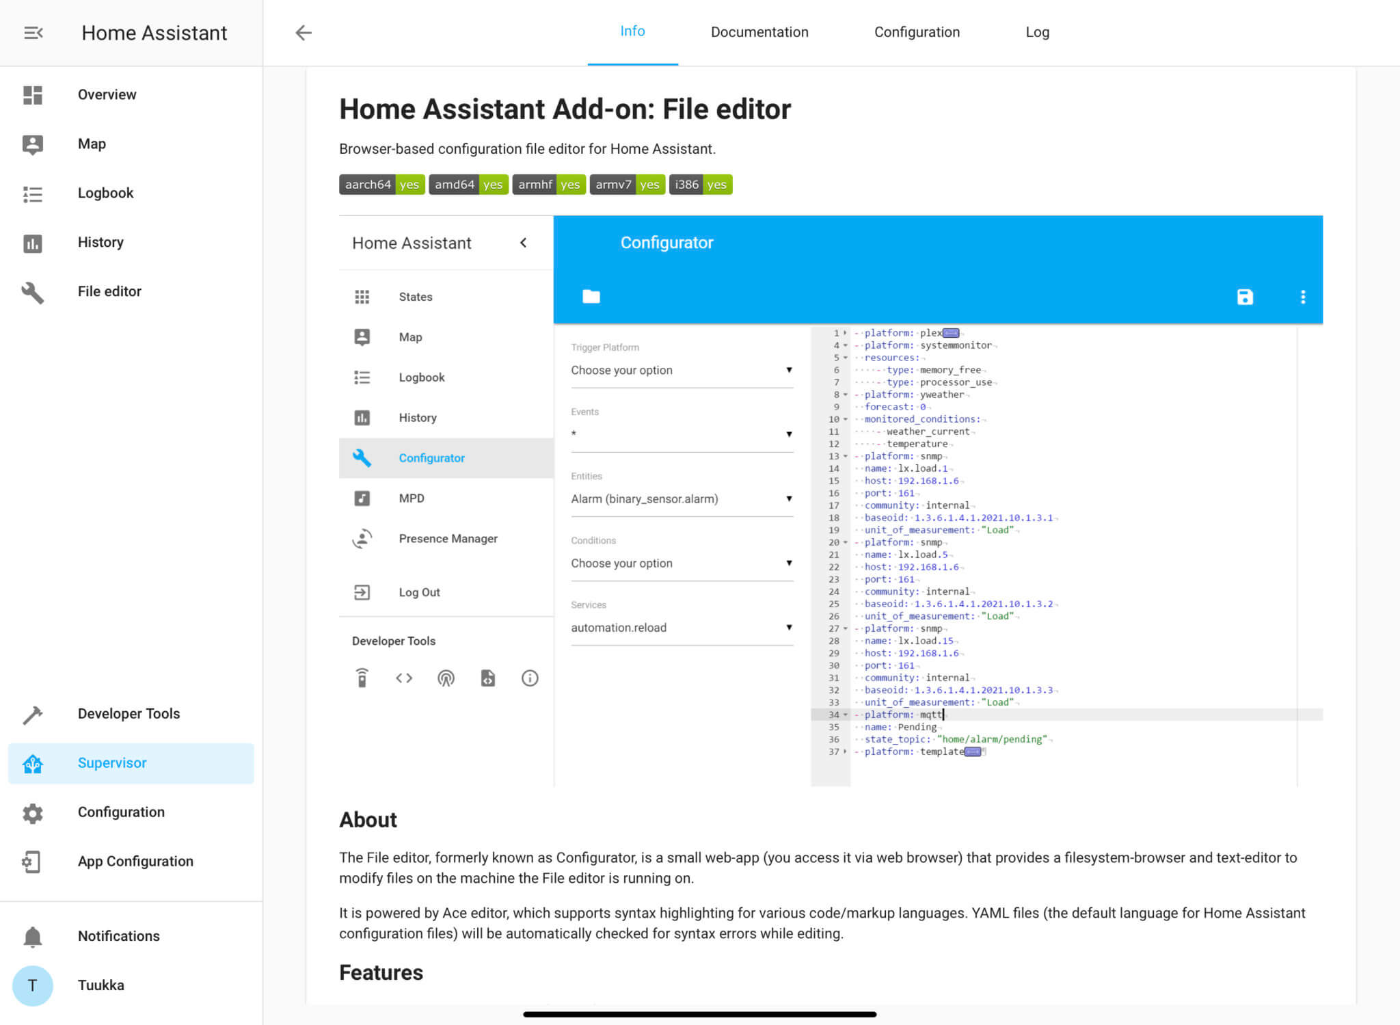Open the Trigger Platform dropdown
This screenshot has width=1400, height=1025.
pyautogui.click(x=682, y=370)
